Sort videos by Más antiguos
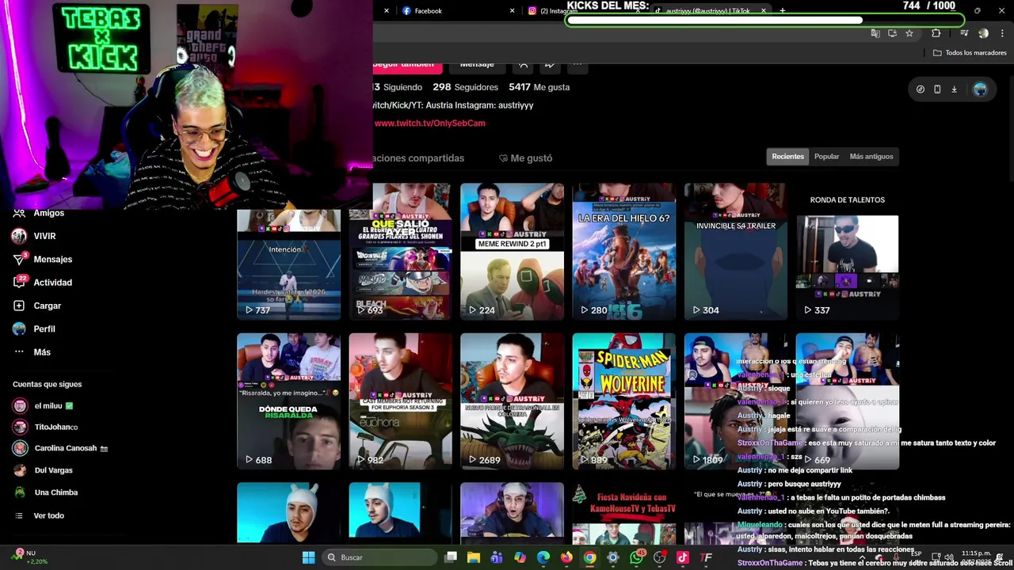Image resolution: width=1014 pixels, height=570 pixels. tap(871, 157)
